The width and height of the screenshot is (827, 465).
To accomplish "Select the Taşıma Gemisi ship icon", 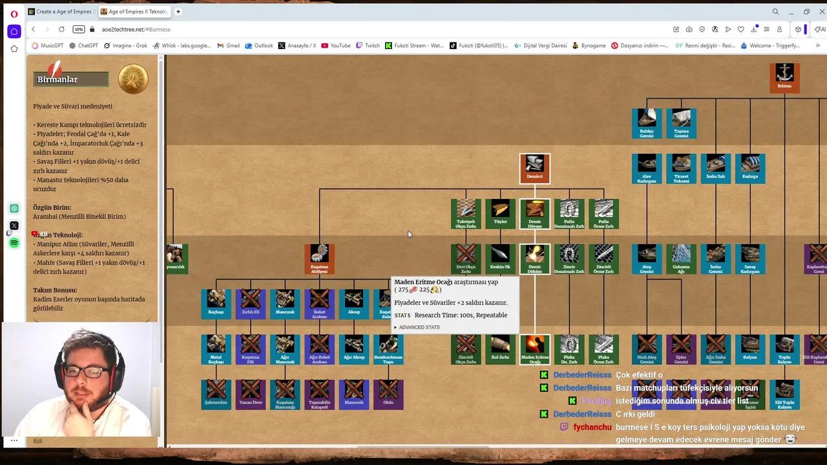I will point(681,123).
